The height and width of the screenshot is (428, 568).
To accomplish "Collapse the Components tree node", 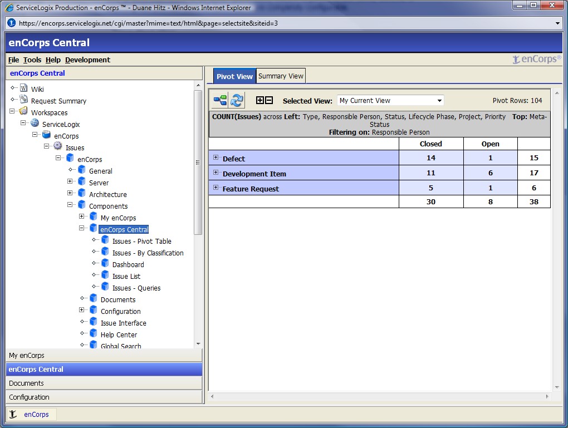I will [x=70, y=205].
